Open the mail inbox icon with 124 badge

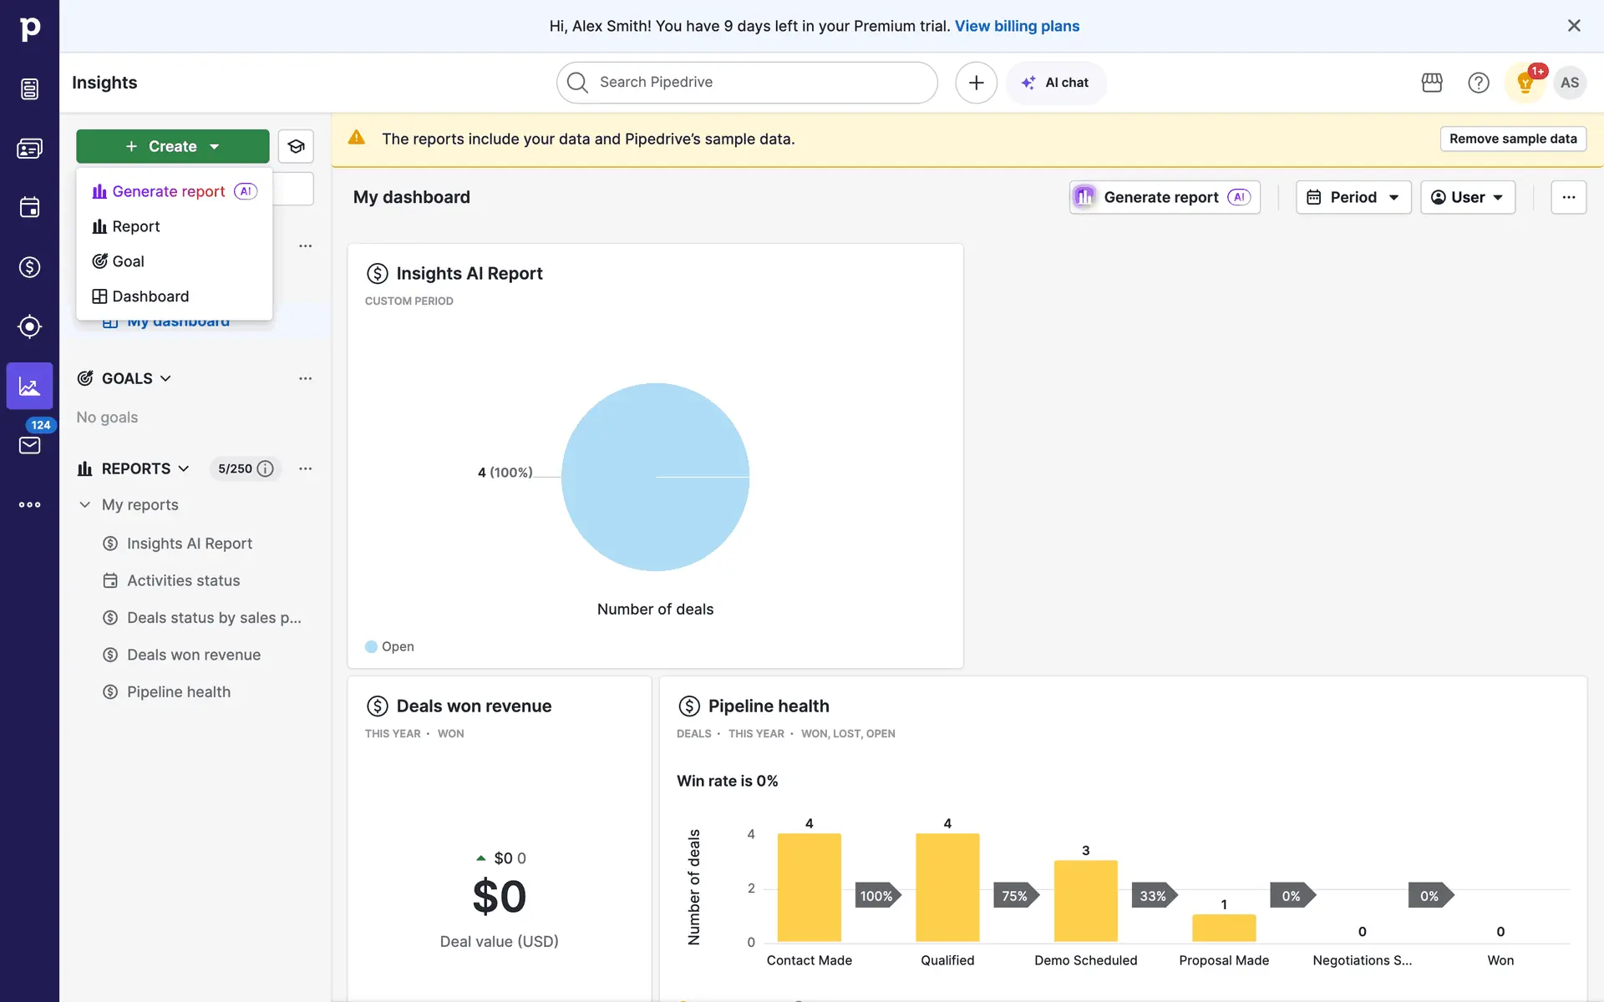click(x=29, y=445)
